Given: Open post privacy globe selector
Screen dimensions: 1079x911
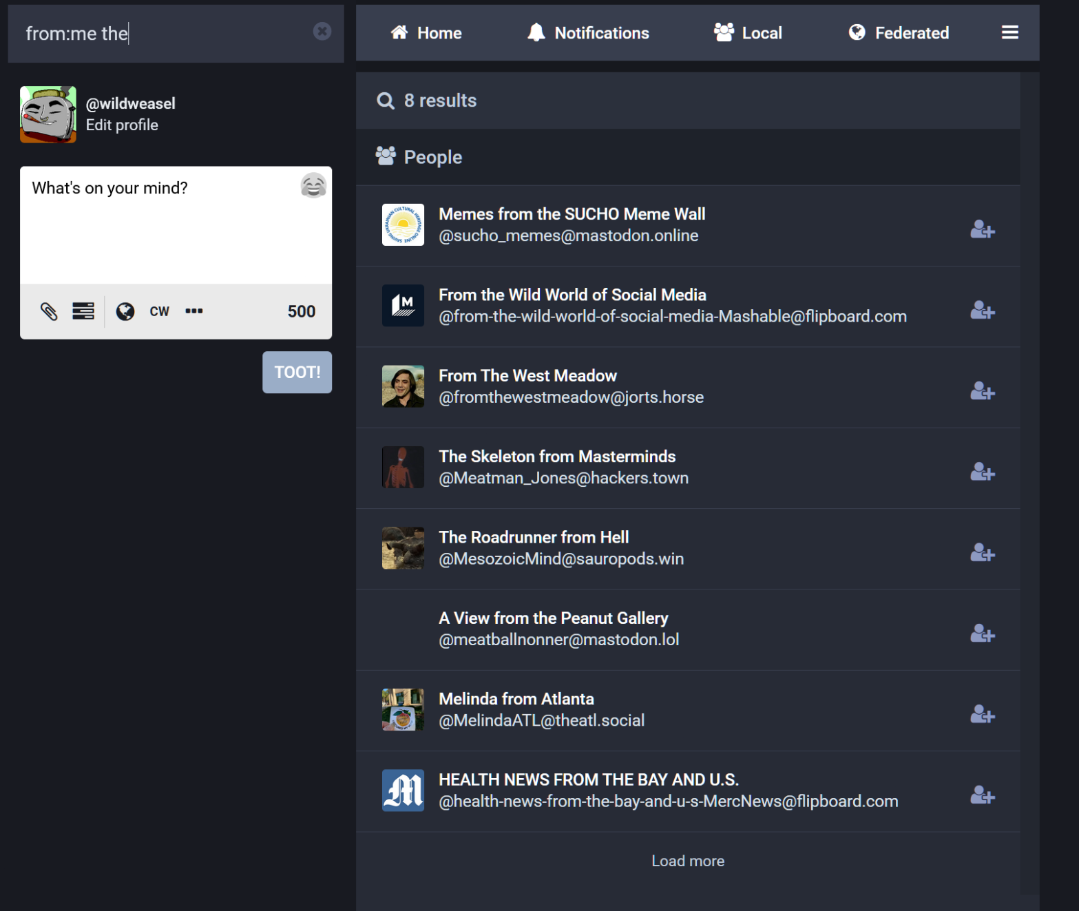Looking at the screenshot, I should click(x=125, y=311).
